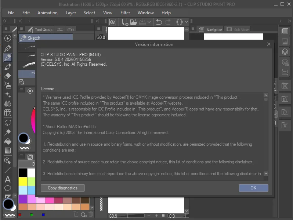Select the Balloon tool

8,188
